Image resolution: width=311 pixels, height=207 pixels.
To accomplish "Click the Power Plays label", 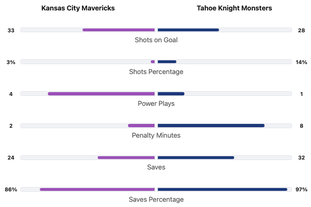I will (x=156, y=103).
